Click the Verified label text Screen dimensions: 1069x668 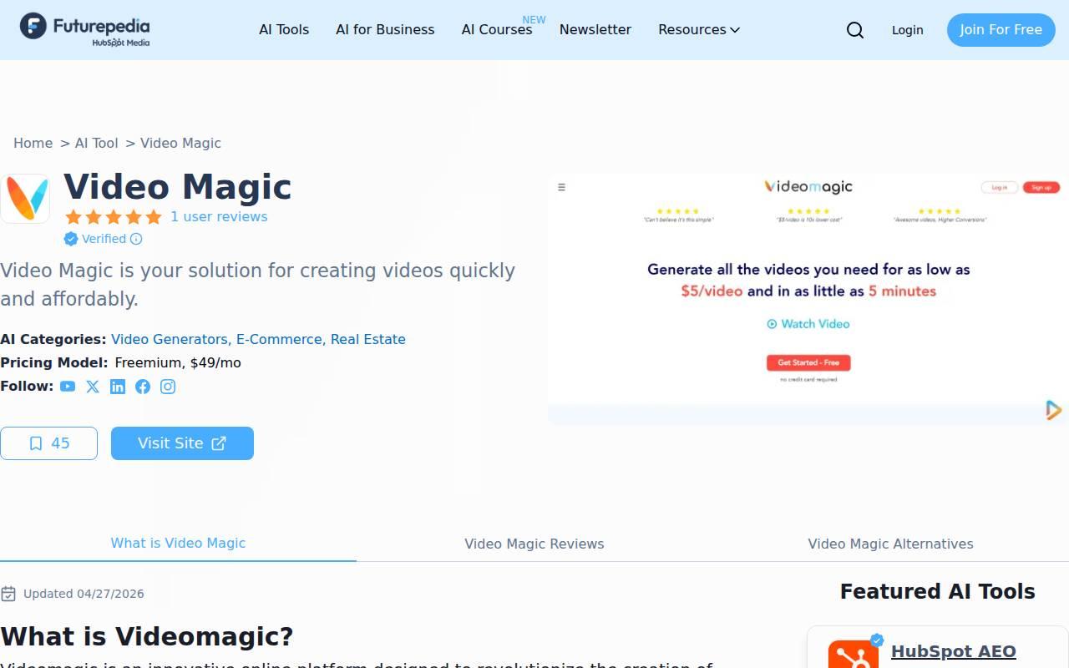tap(104, 239)
